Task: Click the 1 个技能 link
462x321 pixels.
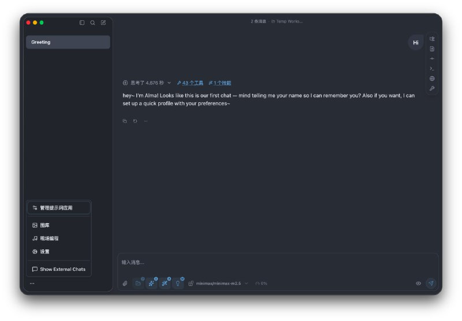Action: (x=220, y=83)
